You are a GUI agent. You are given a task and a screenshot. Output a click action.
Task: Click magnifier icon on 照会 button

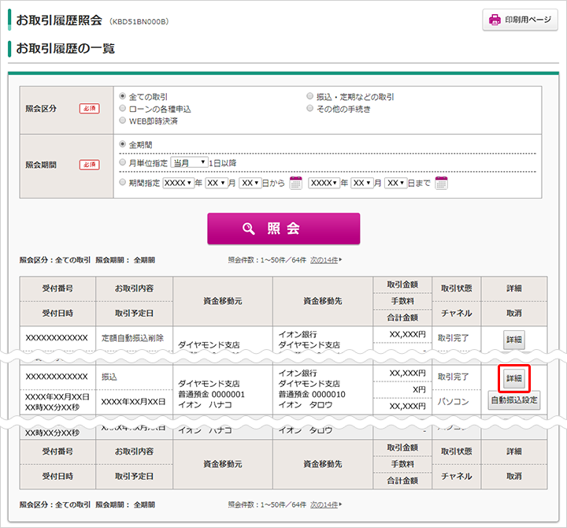click(x=248, y=229)
